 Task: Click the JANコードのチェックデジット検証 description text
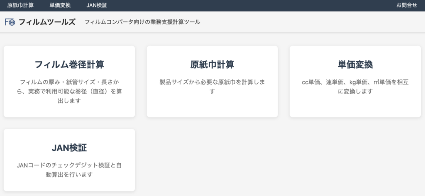click(69, 170)
